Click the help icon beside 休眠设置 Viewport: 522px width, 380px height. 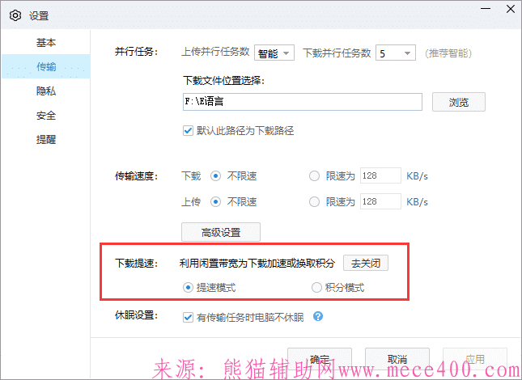[318, 316]
